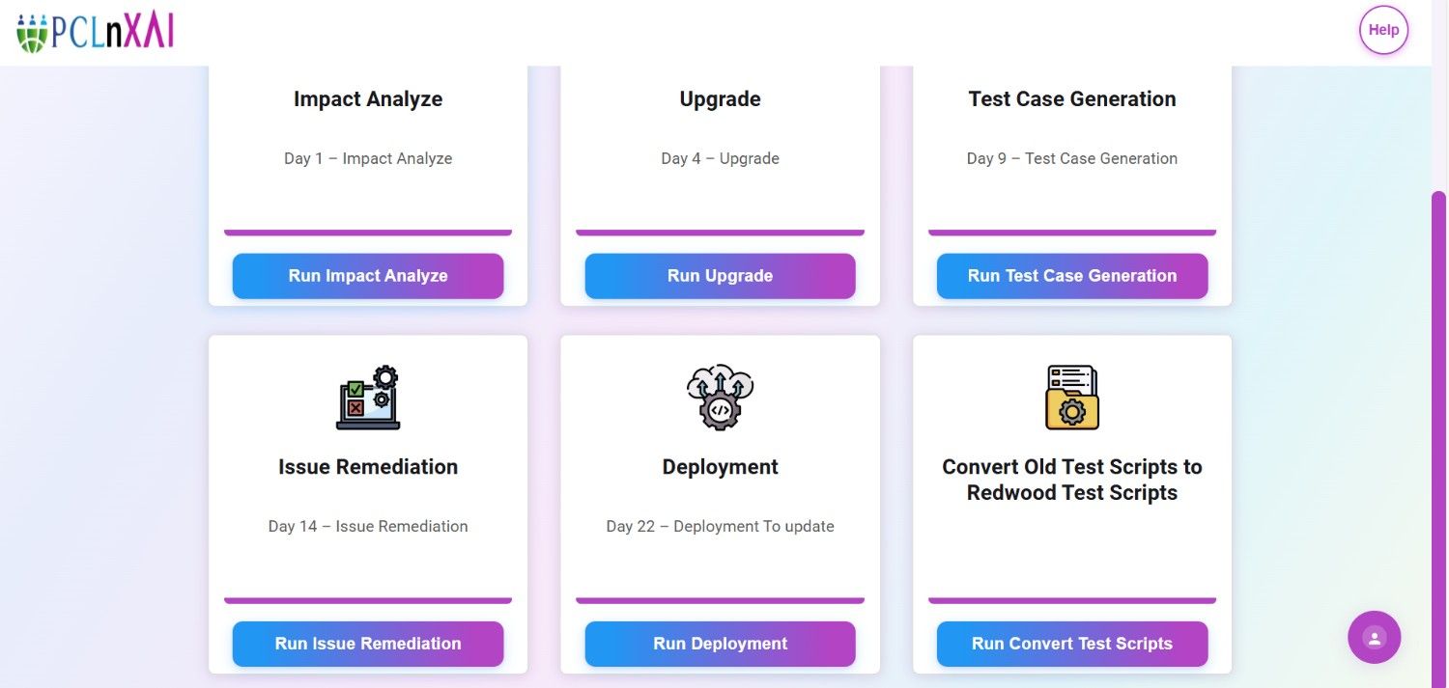Select the Upgrade card heading
This screenshot has height=688, width=1449.
pyautogui.click(x=720, y=99)
